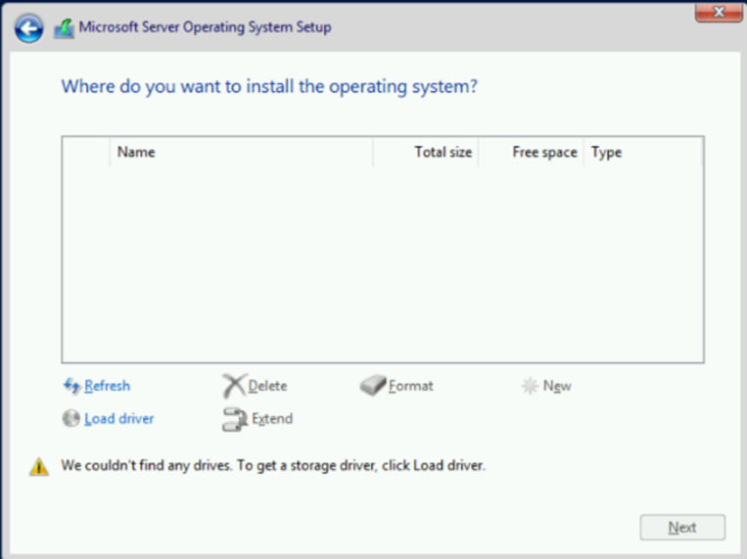Go back with the blue arrow button
Image resolution: width=747 pixels, height=559 pixels.
[29, 28]
